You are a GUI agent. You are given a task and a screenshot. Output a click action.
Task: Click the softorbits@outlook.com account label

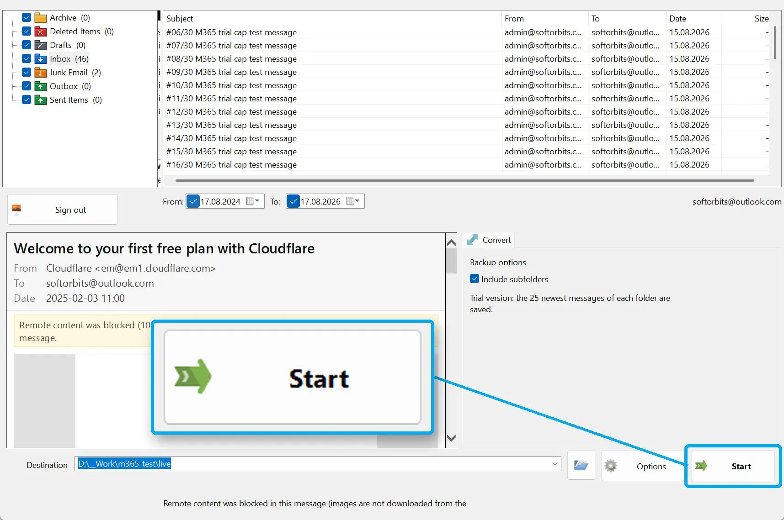736,202
